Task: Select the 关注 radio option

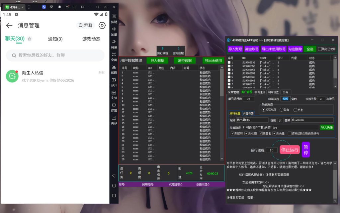Action: point(295,110)
